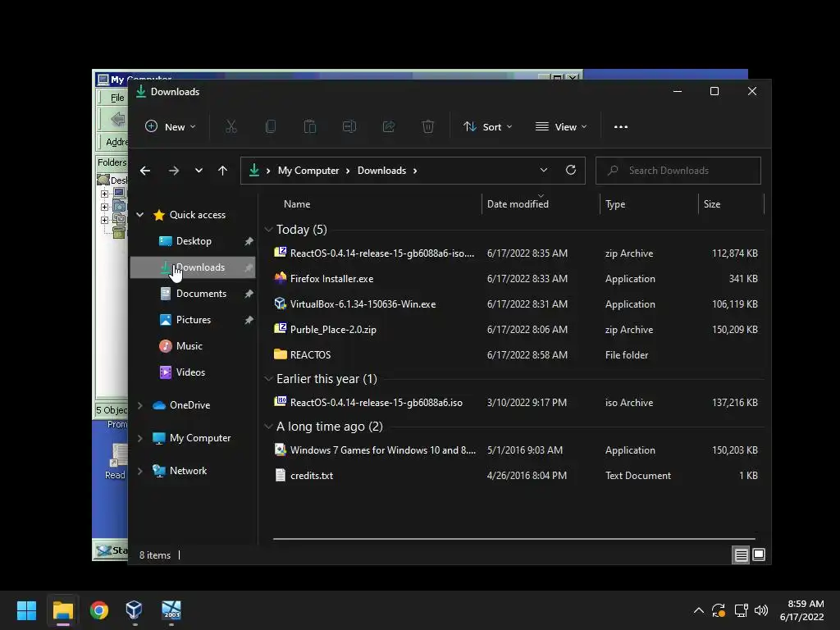
Task: Expand My Computer tree node
Action: coord(139,438)
